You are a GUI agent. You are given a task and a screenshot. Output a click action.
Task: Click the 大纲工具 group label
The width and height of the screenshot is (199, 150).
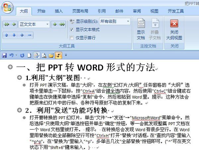67,46
